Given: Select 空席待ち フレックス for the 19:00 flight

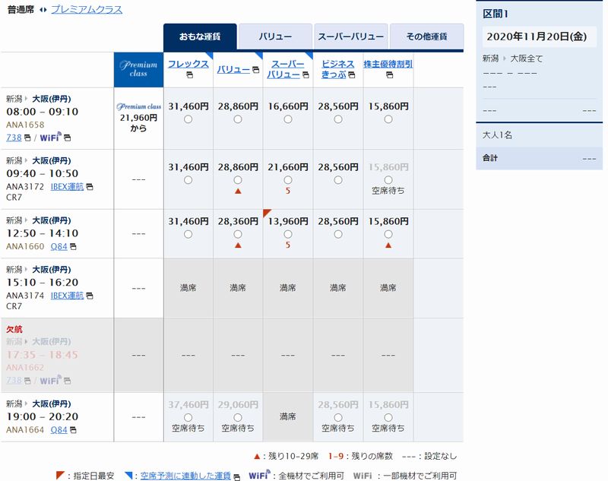Looking at the screenshot, I should tap(188, 417).
